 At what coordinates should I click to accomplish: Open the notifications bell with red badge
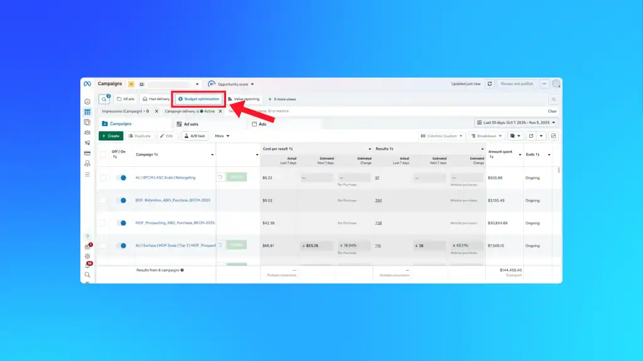point(87,265)
